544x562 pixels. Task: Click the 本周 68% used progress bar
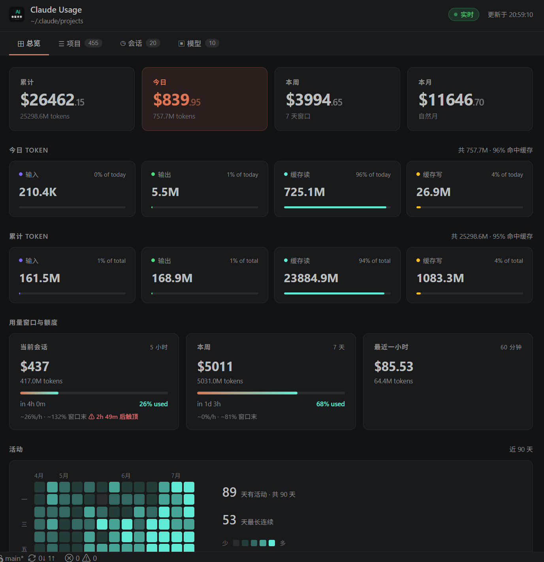(x=271, y=393)
